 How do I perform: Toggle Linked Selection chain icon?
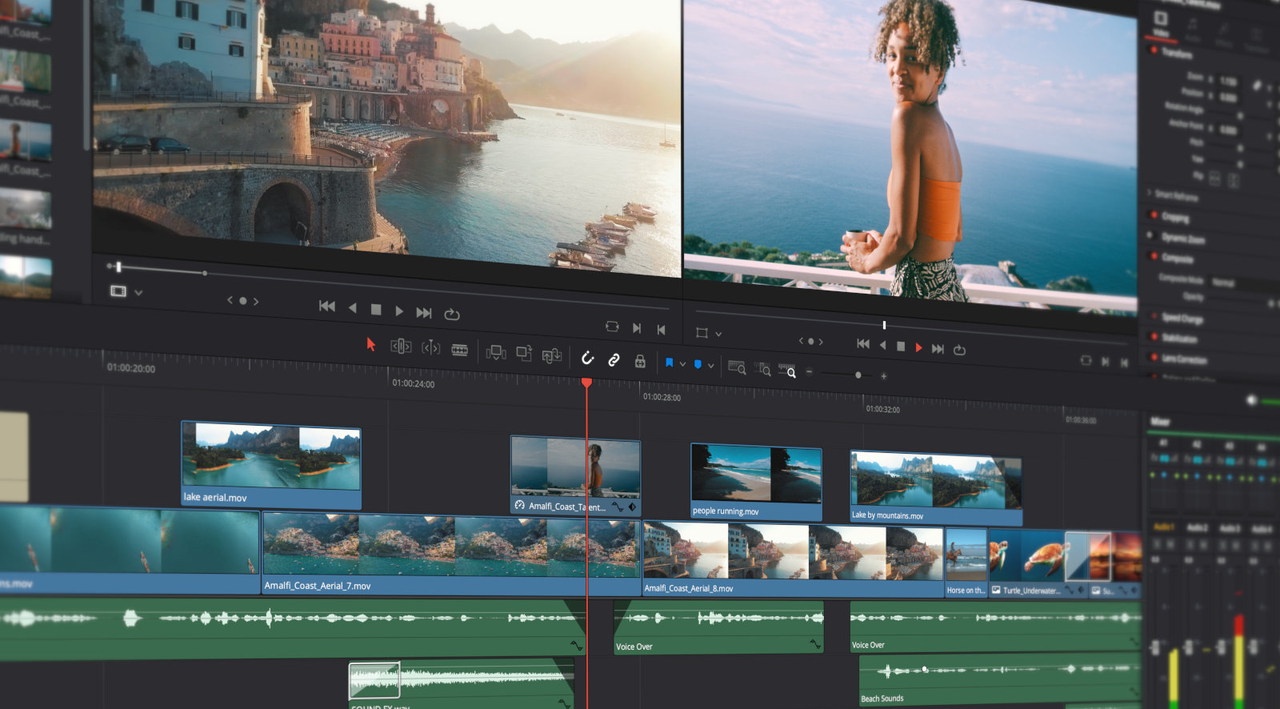(614, 360)
